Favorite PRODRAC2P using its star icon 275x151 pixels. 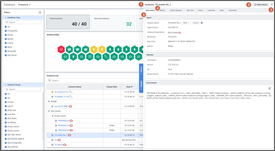click(x=56, y=121)
